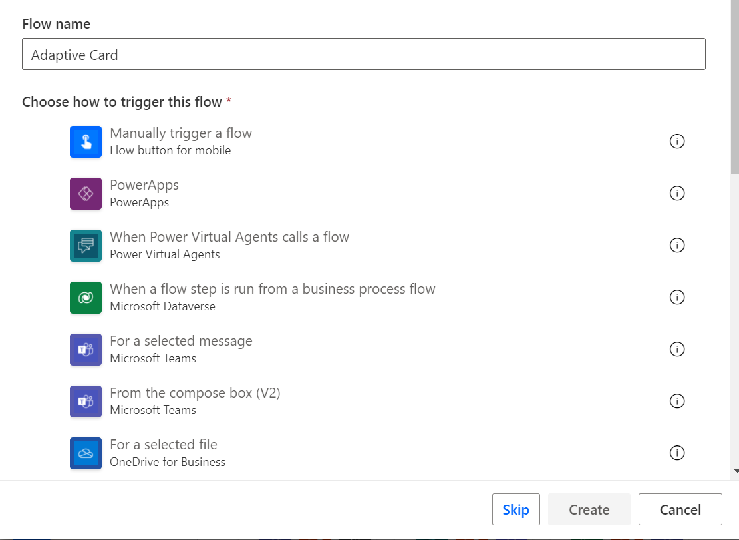Open info for When Power Virtual Agents calls
The image size is (739, 540).
tap(677, 245)
